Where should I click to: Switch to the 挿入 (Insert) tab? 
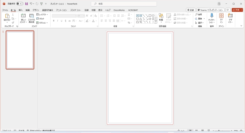(x=21, y=10)
